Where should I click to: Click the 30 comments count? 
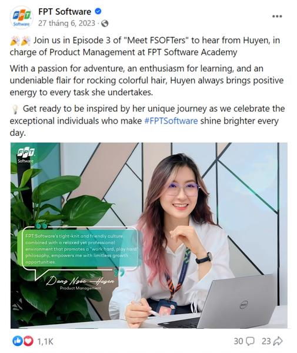point(238,341)
